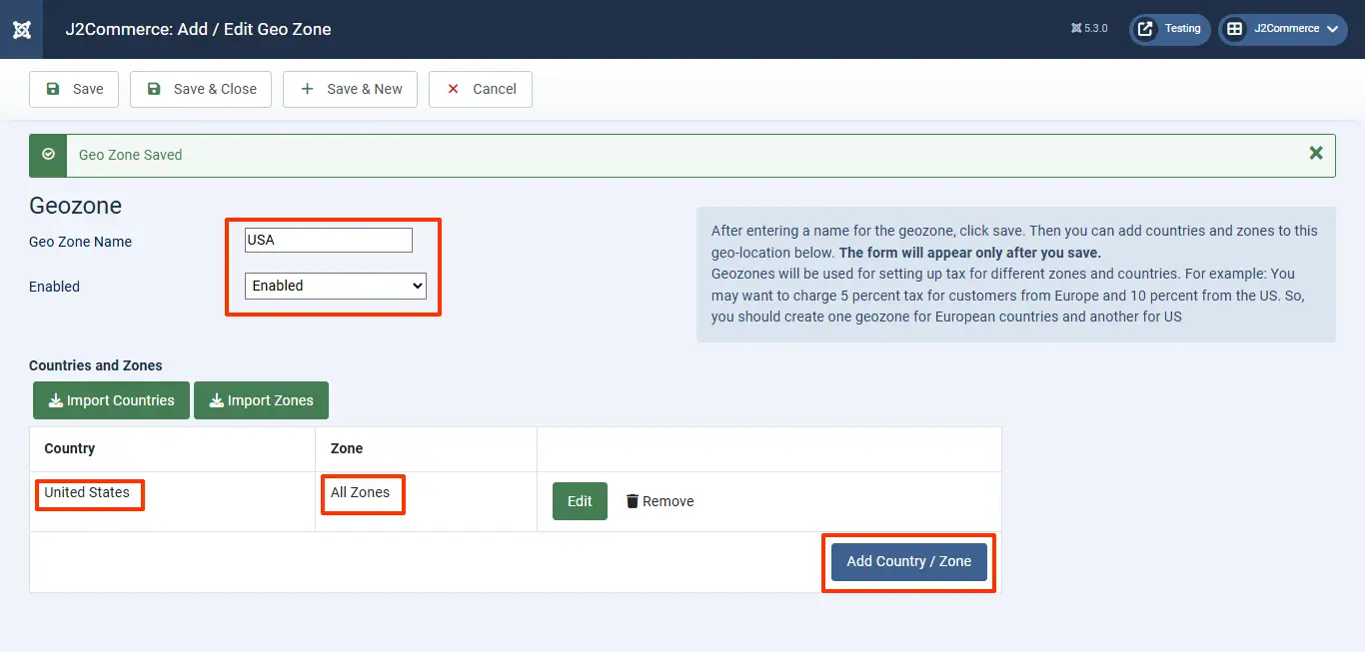Open the Enabled dropdown

coord(336,286)
